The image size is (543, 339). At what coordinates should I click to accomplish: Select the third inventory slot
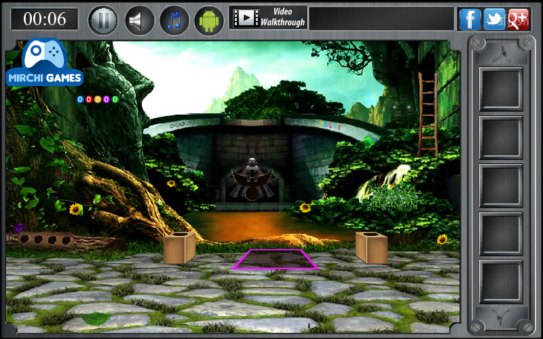pos(501,186)
